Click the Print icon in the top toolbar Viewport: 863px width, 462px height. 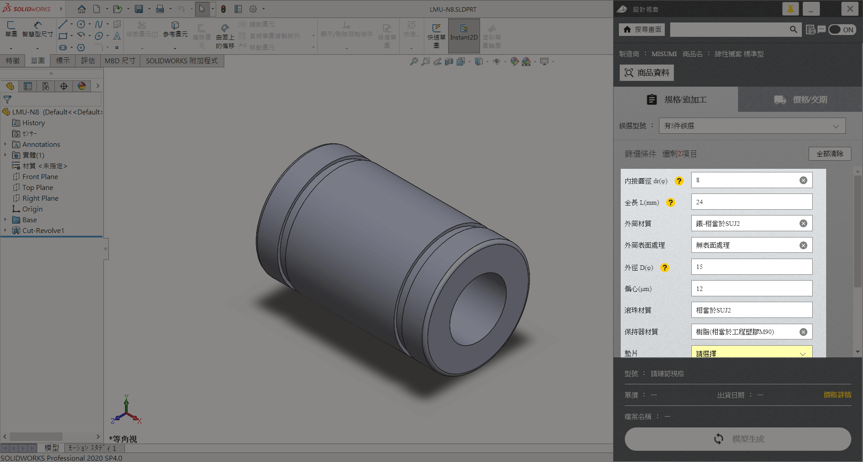pos(160,9)
